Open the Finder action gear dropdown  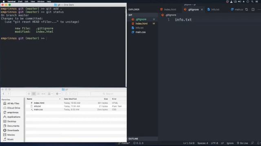tap(58, 94)
